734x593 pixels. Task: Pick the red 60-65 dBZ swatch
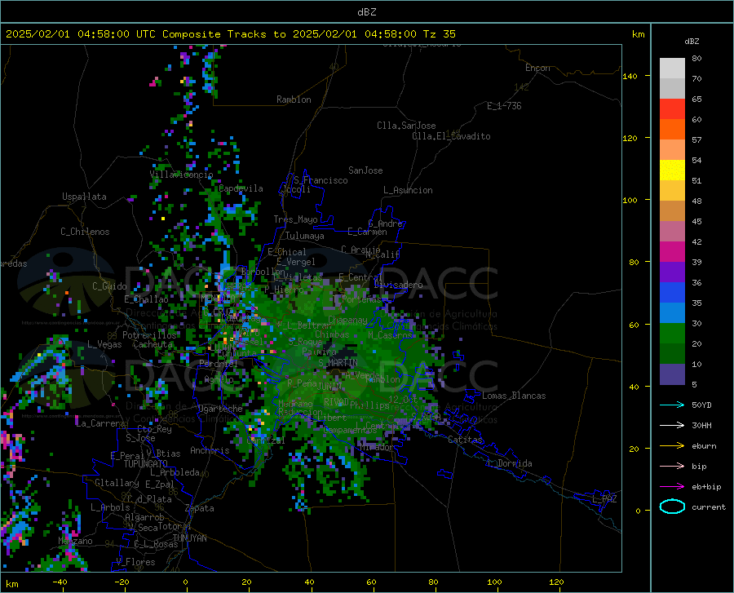pos(672,109)
